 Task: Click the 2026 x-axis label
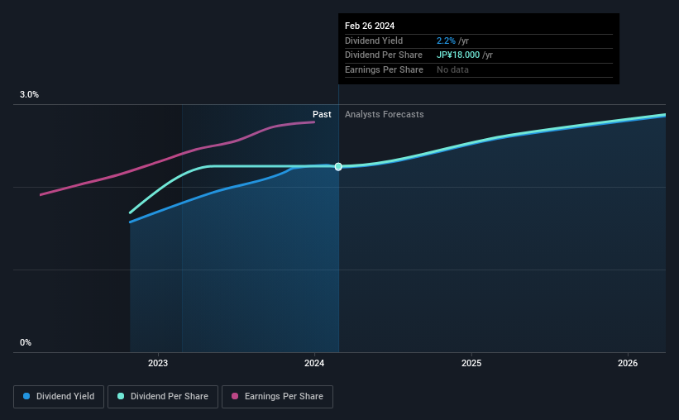(x=628, y=363)
